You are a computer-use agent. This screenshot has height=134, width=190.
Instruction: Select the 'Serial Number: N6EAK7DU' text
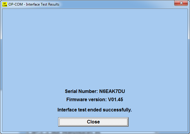(95, 91)
